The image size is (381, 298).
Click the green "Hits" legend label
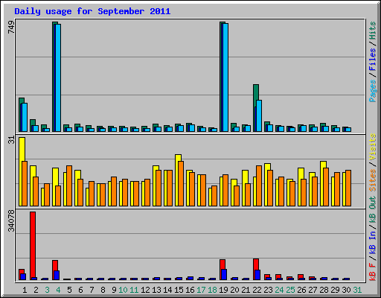[x=372, y=31]
